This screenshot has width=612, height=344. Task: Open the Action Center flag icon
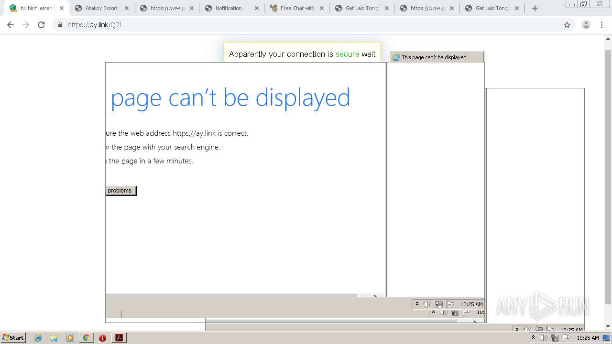click(x=567, y=338)
